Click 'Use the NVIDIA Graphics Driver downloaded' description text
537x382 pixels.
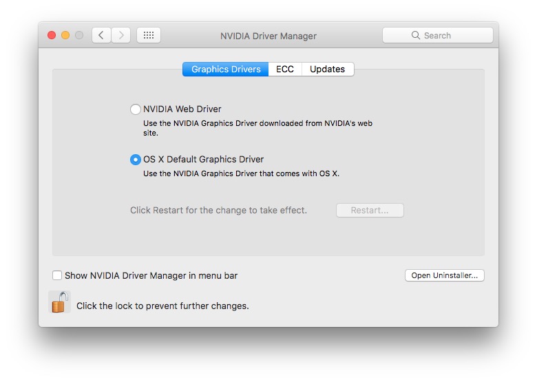point(257,128)
